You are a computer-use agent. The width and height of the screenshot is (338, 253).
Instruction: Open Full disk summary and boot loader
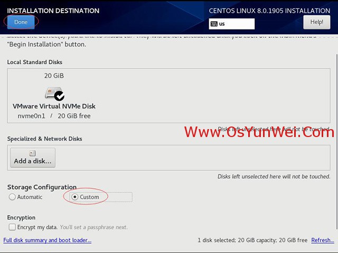[48, 240]
